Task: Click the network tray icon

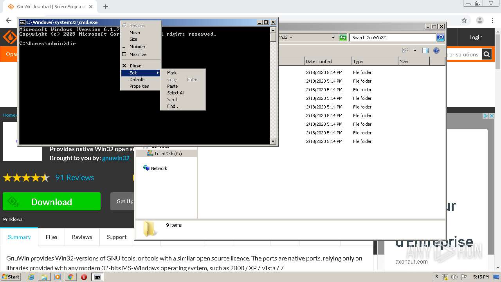Action: (445, 277)
